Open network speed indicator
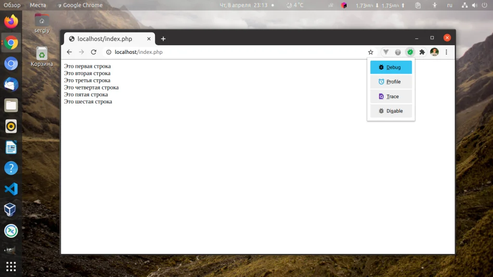The height and width of the screenshot is (277, 493). (380, 5)
